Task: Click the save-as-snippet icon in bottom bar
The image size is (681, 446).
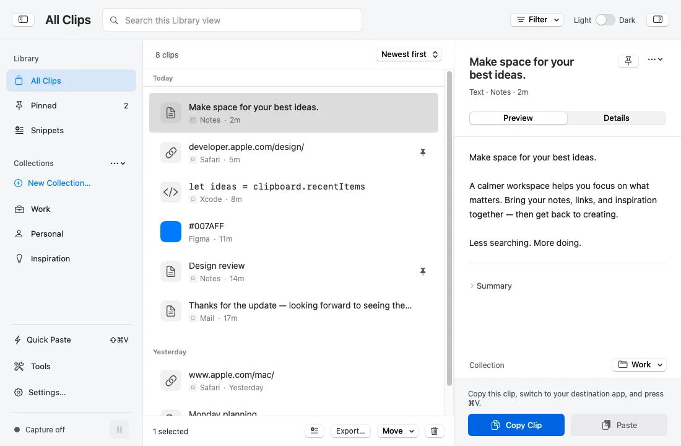Action: [314, 431]
